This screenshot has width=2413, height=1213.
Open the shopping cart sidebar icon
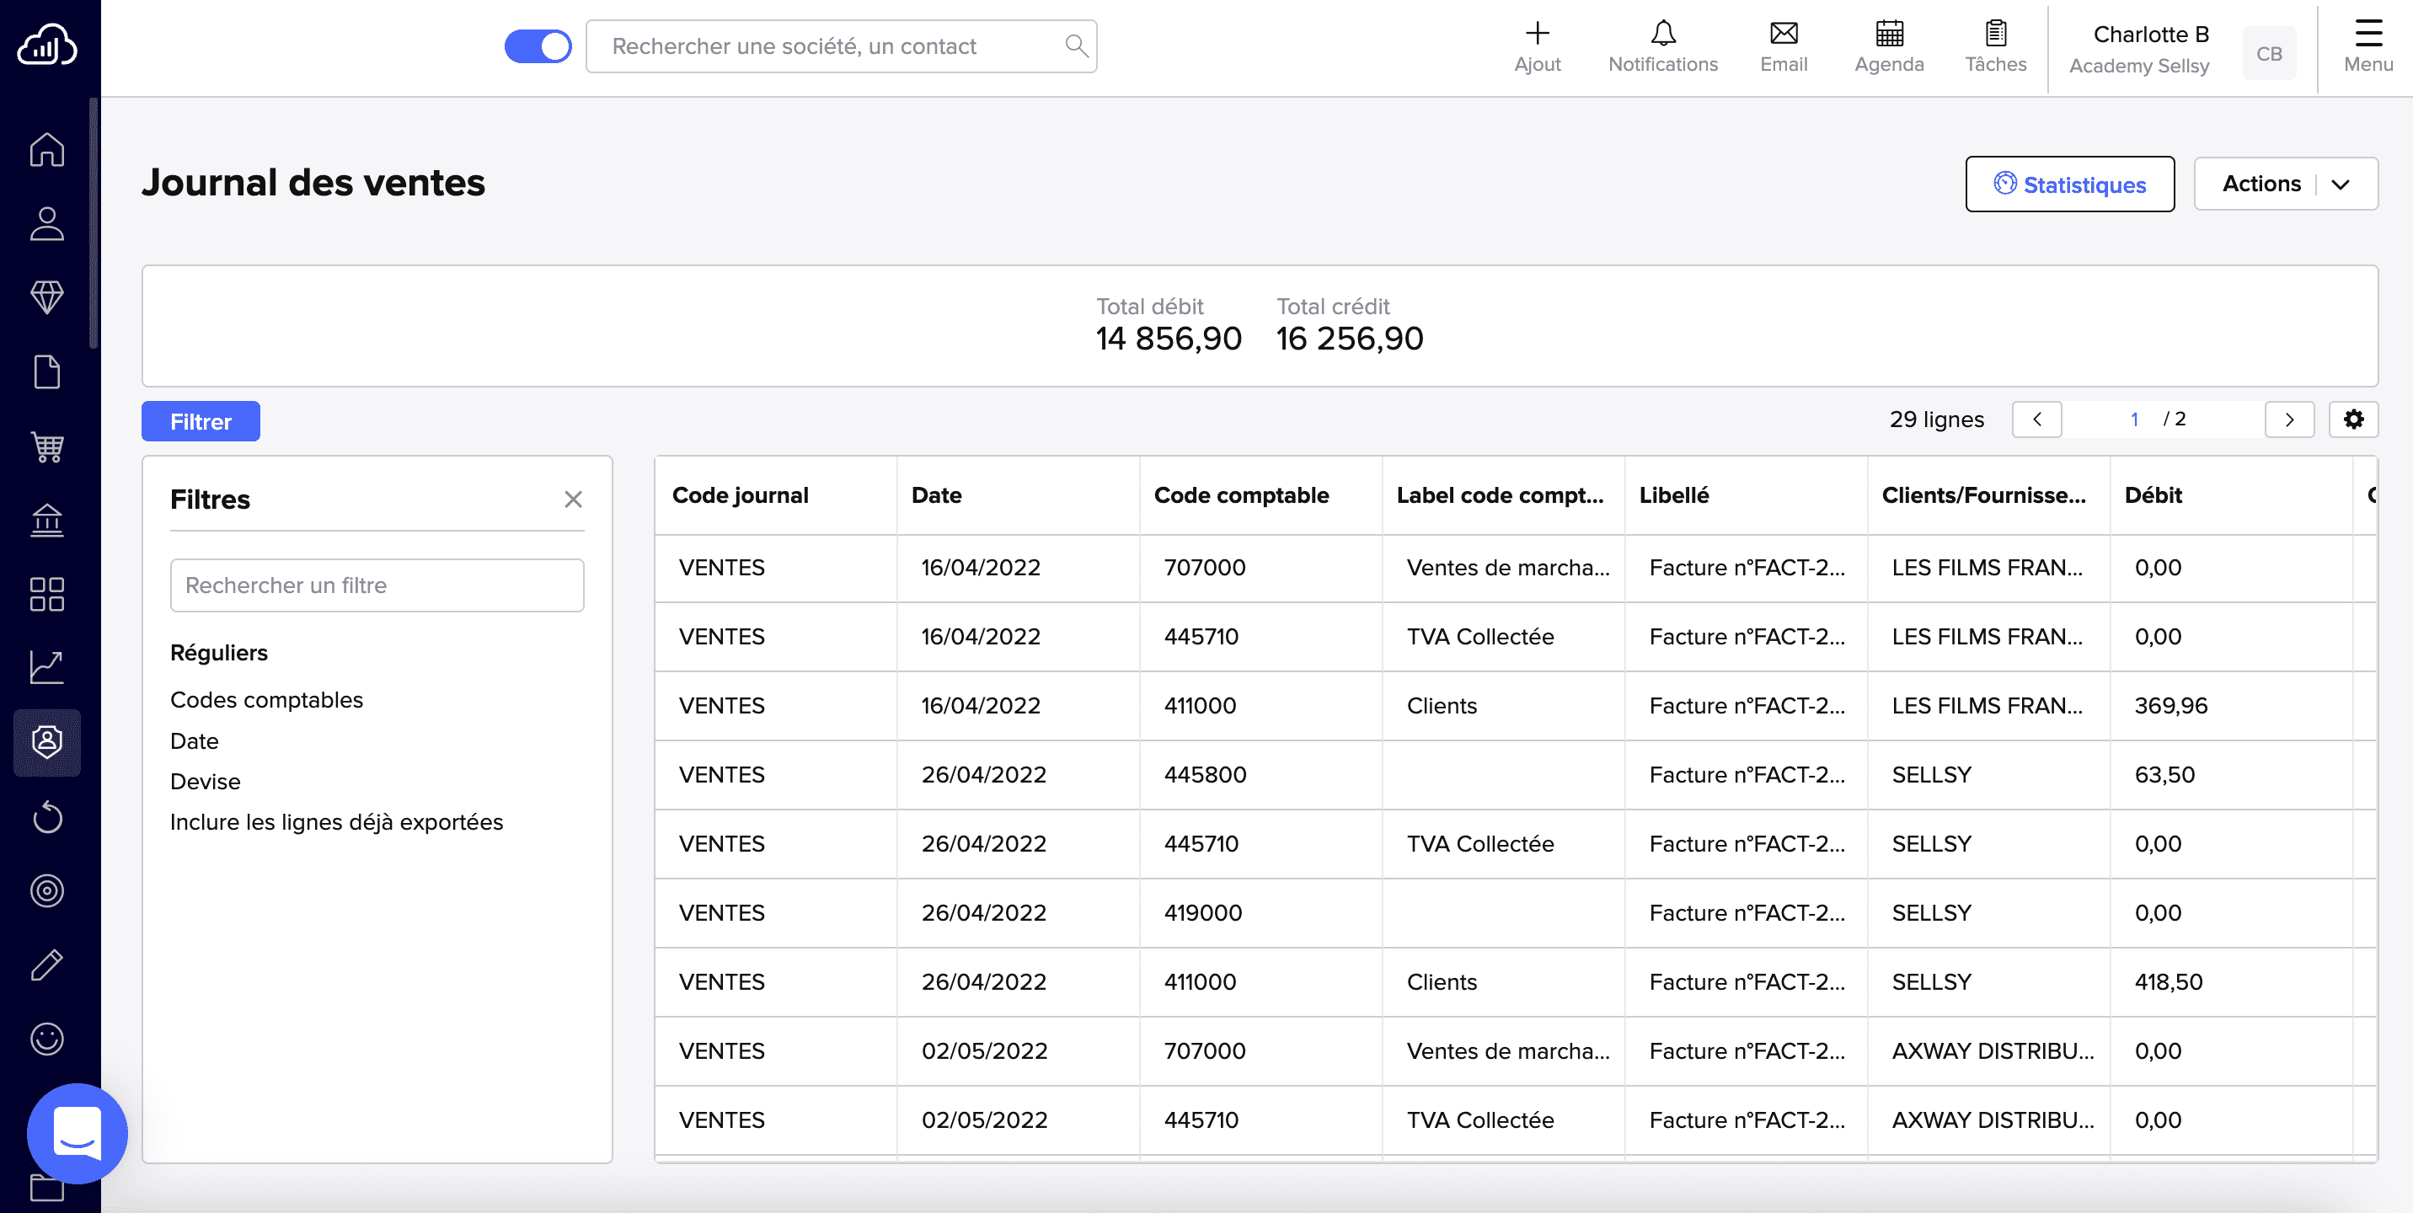(47, 446)
